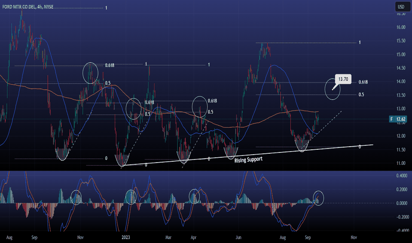Click the -0.2000 indicator axis label
412x243 pixels.
[403, 217]
